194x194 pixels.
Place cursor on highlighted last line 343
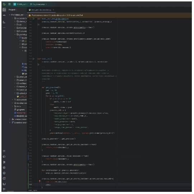(x=110, y=184)
